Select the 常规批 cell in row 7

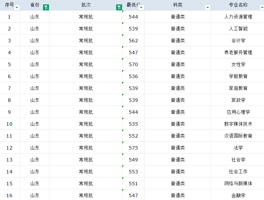[86, 88]
